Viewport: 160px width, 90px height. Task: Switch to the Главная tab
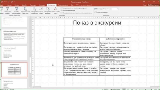click(9, 5)
